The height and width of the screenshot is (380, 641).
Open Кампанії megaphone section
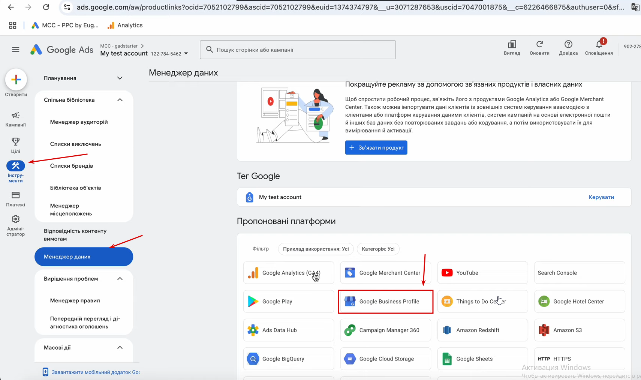[15, 119]
